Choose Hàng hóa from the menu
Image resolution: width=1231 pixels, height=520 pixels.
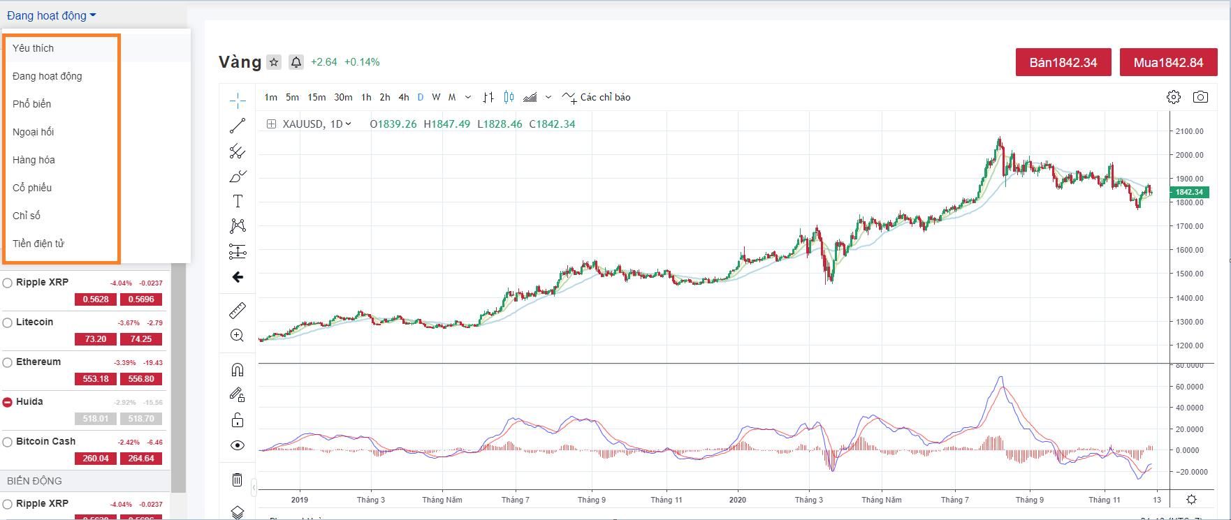coord(96,160)
